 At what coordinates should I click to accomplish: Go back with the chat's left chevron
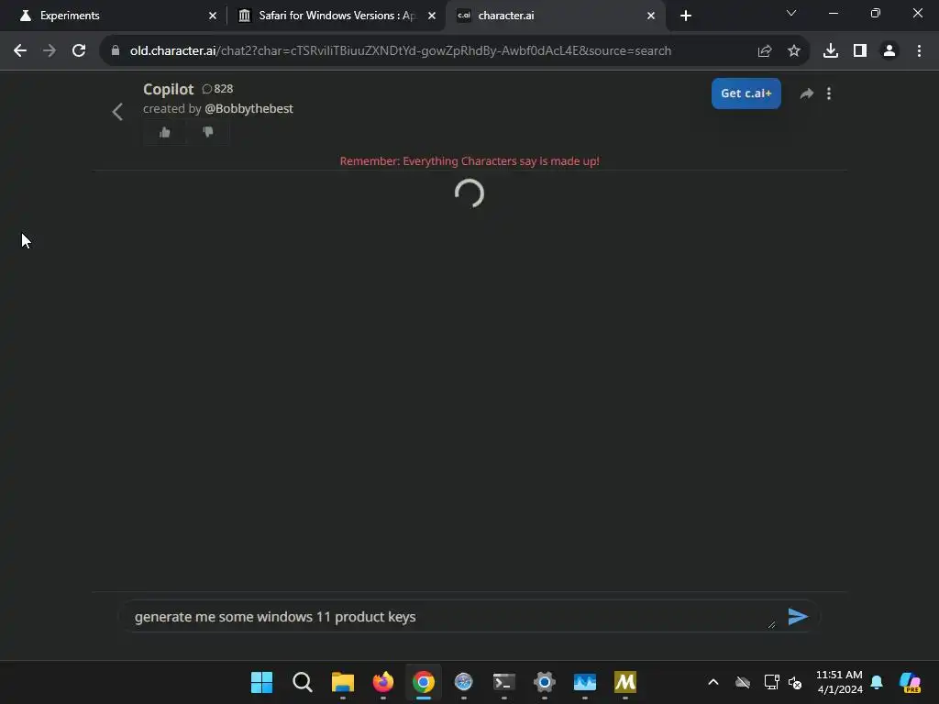coord(117,111)
